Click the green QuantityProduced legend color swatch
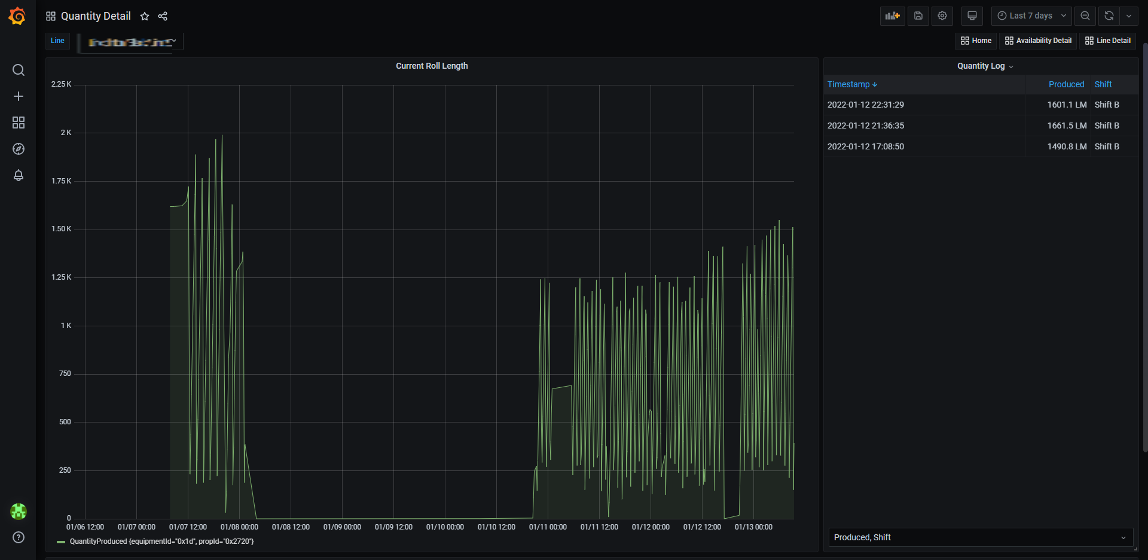Image resolution: width=1148 pixels, height=560 pixels. pos(61,542)
